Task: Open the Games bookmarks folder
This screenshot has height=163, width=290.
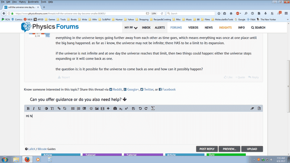Action: pyautogui.click(x=51, y=19)
